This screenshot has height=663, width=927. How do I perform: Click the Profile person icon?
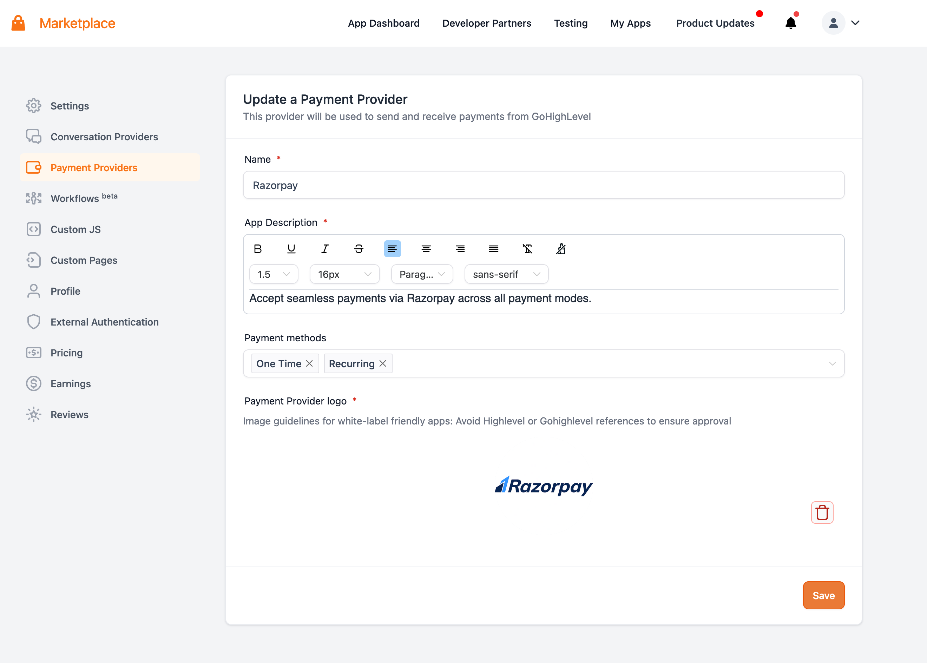click(x=33, y=291)
